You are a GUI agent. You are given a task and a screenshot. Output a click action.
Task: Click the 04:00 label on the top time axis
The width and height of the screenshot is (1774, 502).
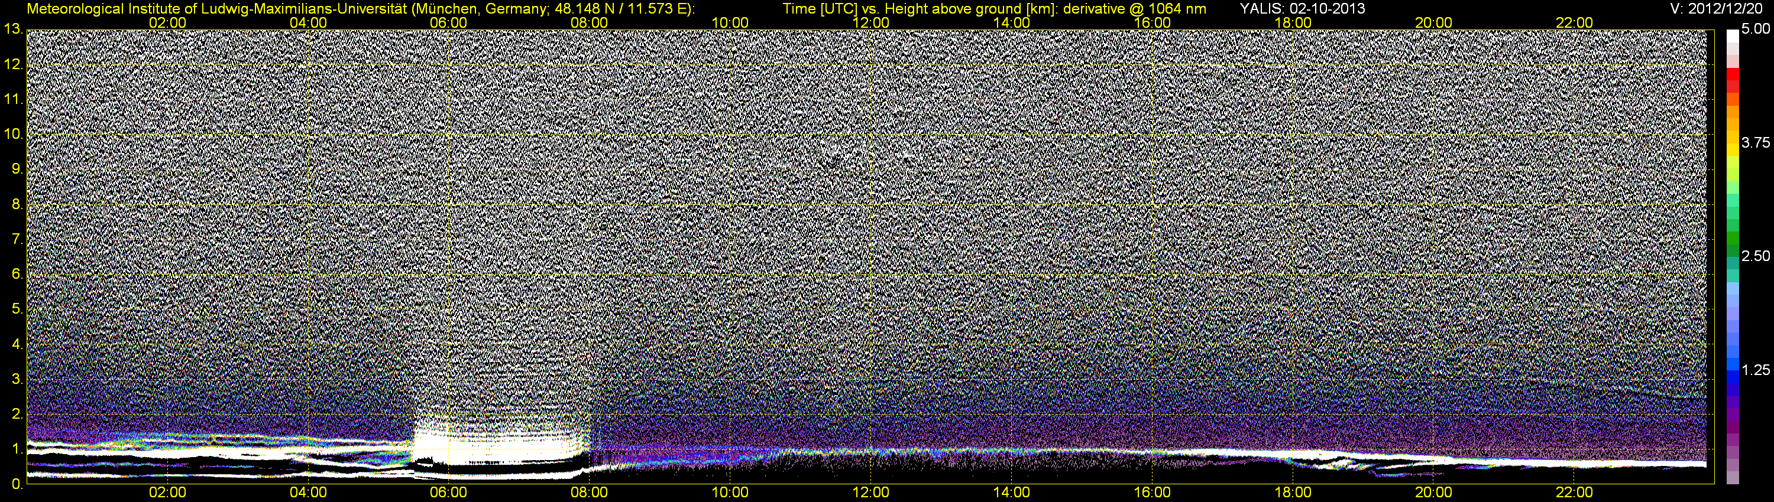coord(308,22)
